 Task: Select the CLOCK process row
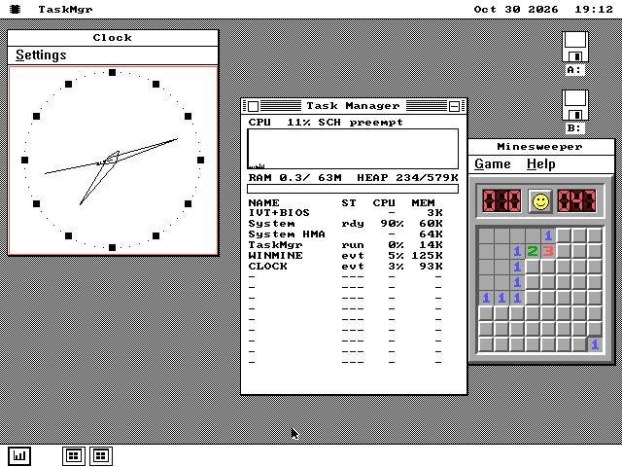tap(346, 267)
